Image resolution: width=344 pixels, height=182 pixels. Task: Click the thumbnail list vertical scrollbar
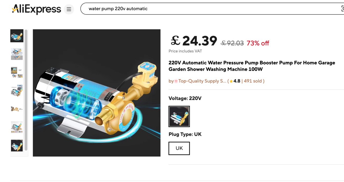[26, 90]
